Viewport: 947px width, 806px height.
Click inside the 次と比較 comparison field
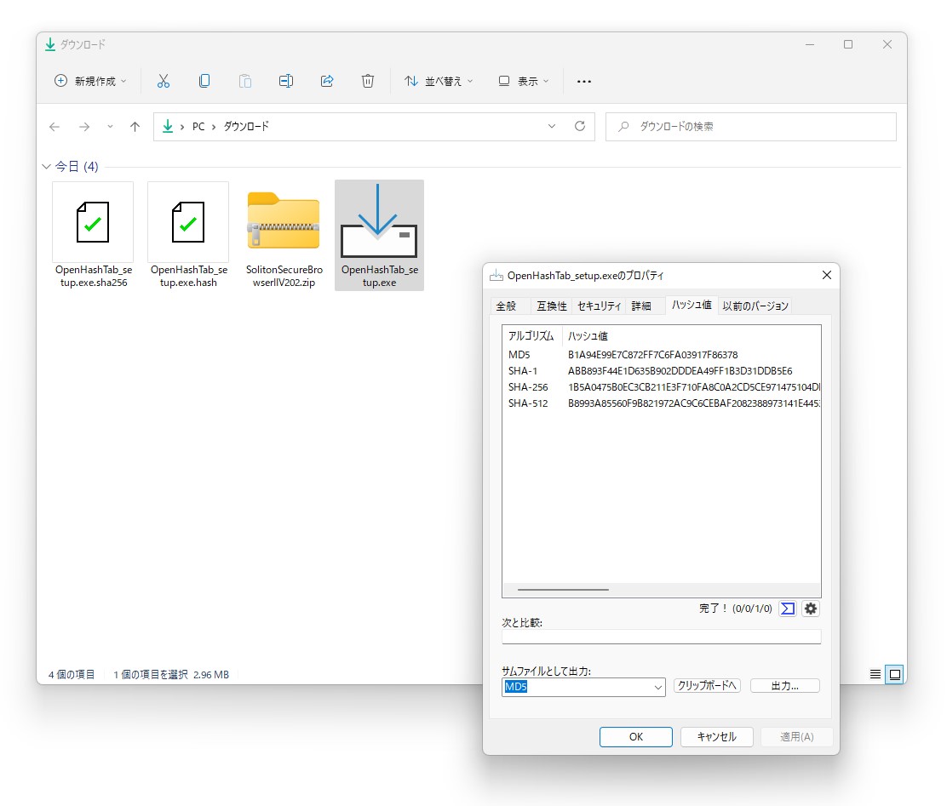click(662, 636)
